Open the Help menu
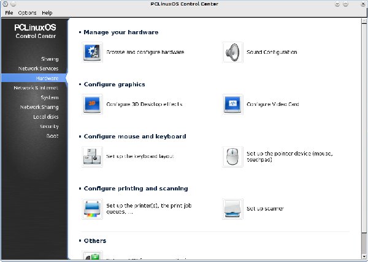Image resolution: width=368 pixels, height=262 pixels. 47,13
